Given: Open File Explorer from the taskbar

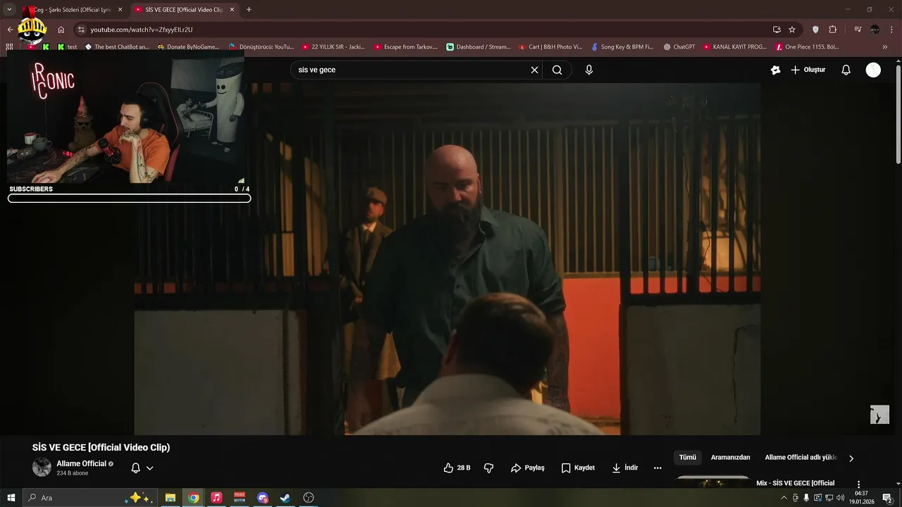Looking at the screenshot, I should pyautogui.click(x=171, y=498).
